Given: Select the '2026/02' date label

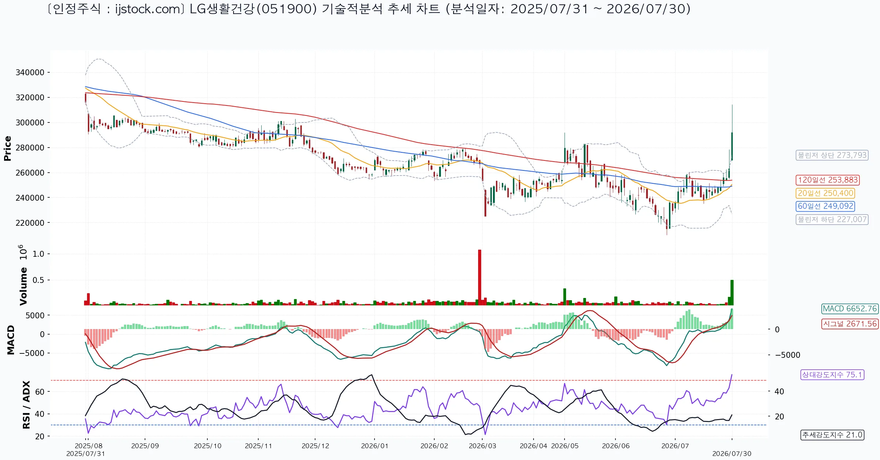Looking at the screenshot, I should pyautogui.click(x=434, y=446).
